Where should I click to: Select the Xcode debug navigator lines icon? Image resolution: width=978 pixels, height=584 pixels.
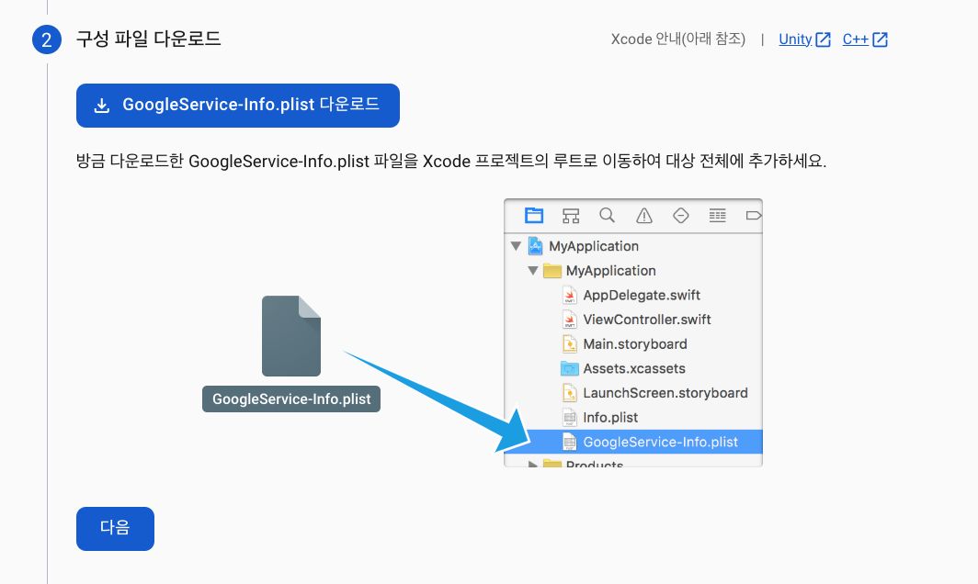point(717,216)
